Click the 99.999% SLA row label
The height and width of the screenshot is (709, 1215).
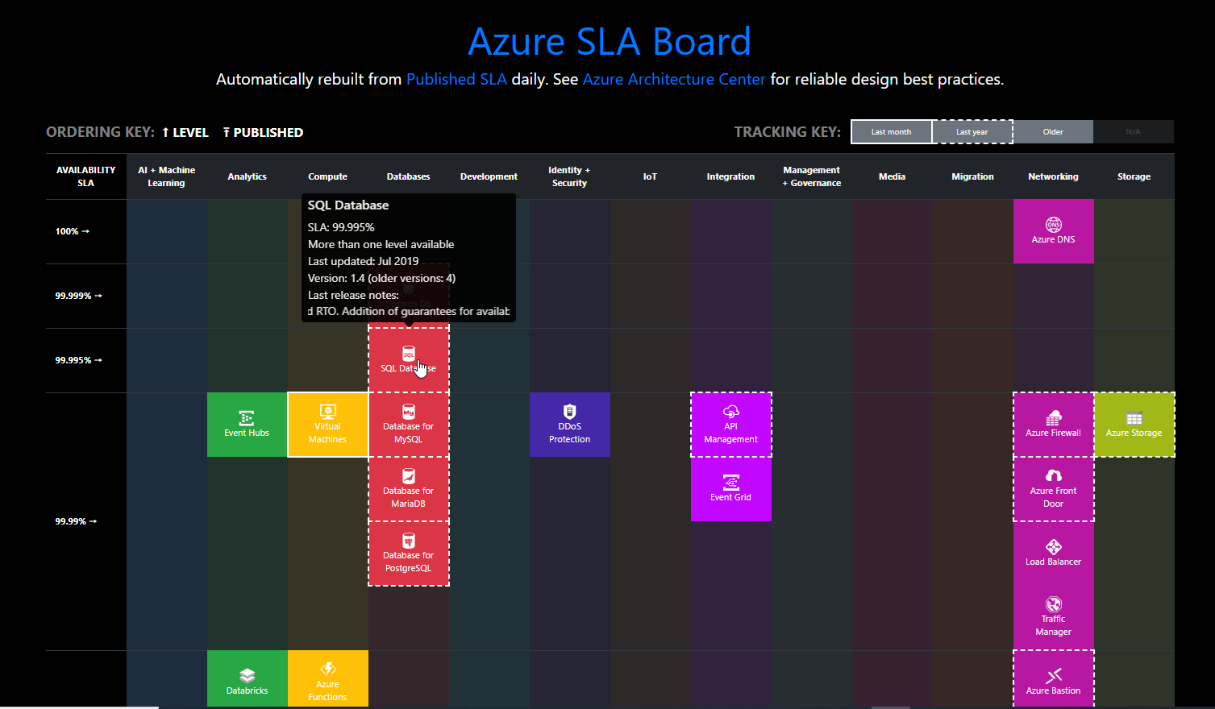(78, 296)
